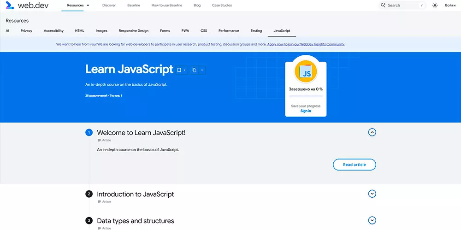
Task: Go to How to use Baseline
Action: click(167, 5)
